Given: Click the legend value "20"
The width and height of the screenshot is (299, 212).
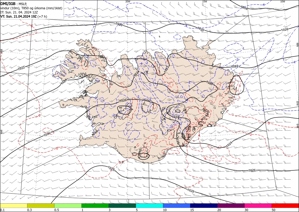Looking at the screenshot, I should (219, 210).
